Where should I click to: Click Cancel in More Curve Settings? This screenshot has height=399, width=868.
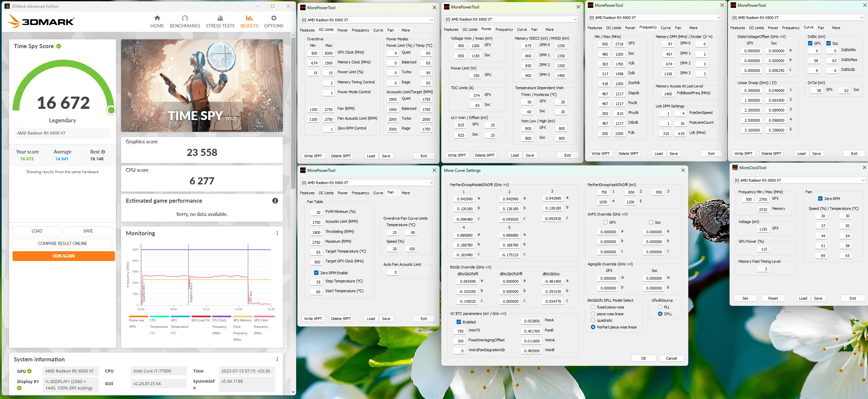671,358
